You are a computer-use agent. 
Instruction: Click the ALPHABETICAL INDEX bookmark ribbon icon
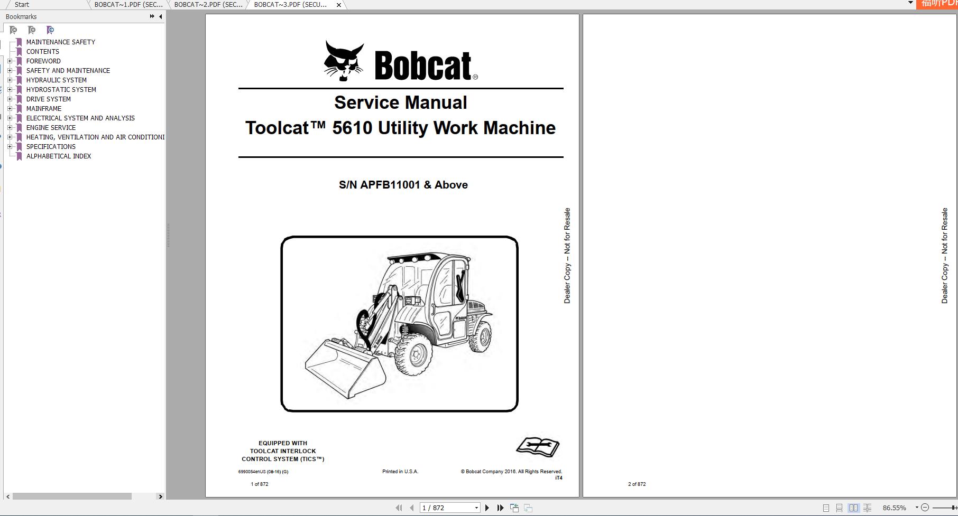tap(19, 156)
